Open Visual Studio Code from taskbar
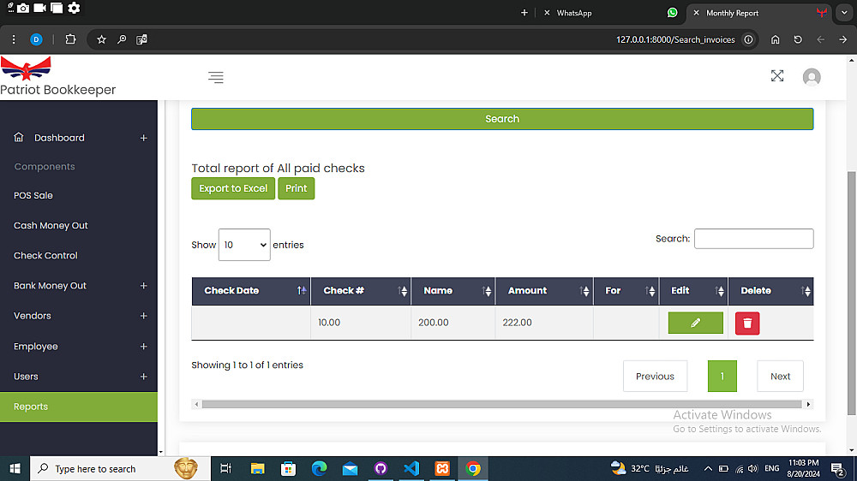 tap(411, 468)
